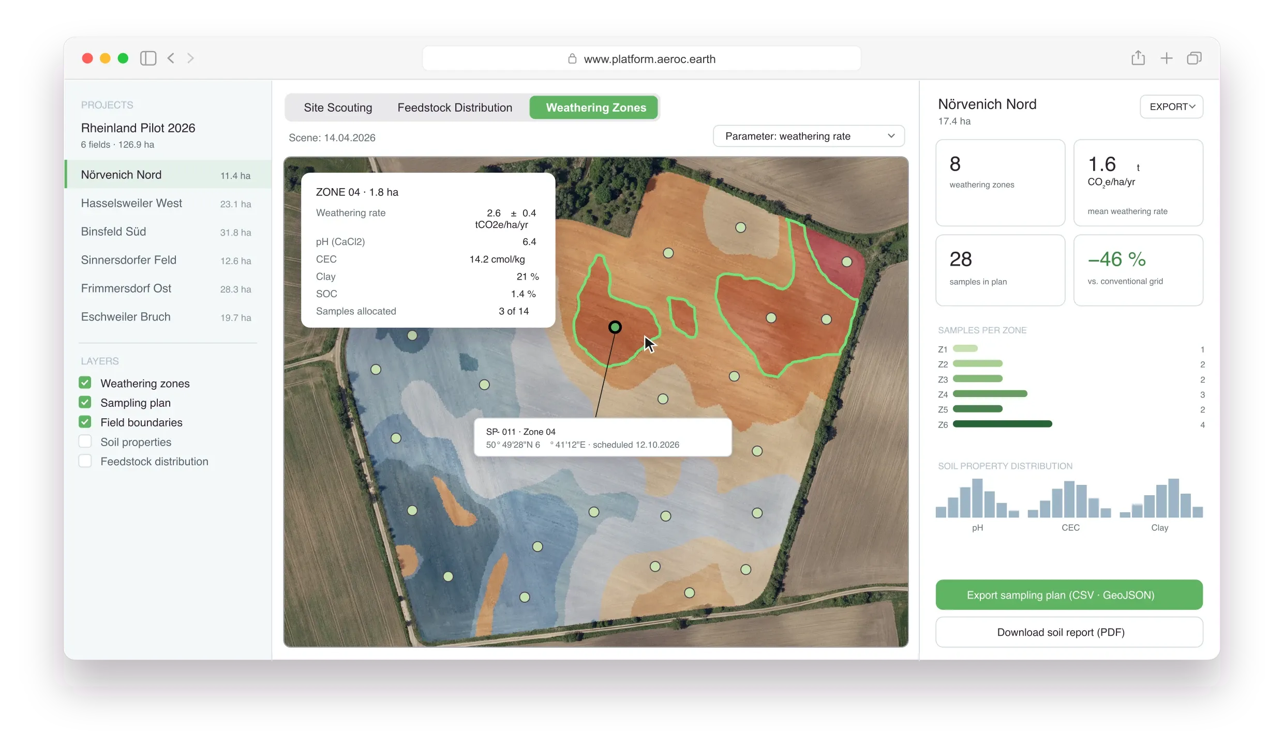1283x749 pixels.
Task: Open a new tab with plus icon
Action: click(1166, 58)
